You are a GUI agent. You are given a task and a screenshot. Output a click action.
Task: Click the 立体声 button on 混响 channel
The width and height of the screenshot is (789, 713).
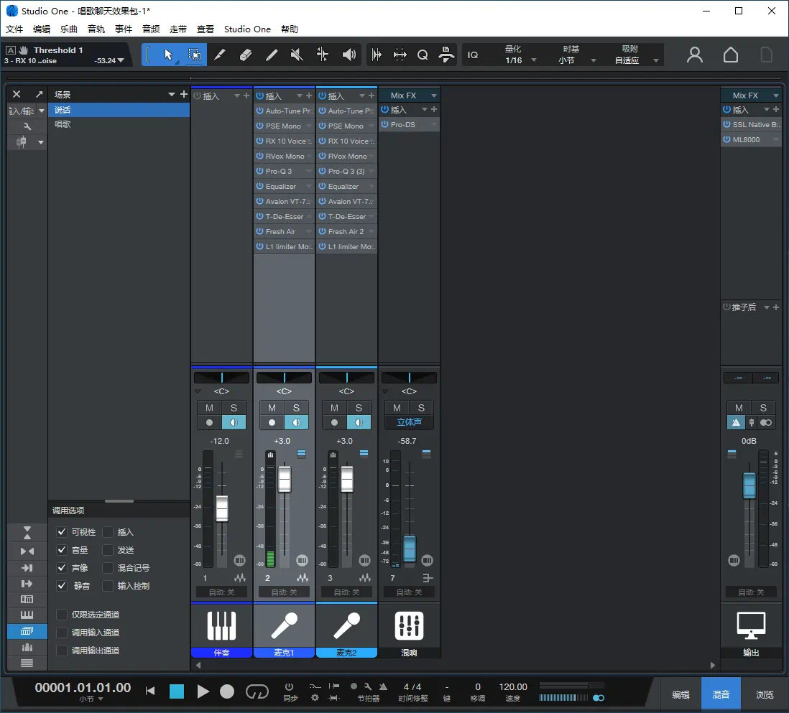coord(409,422)
